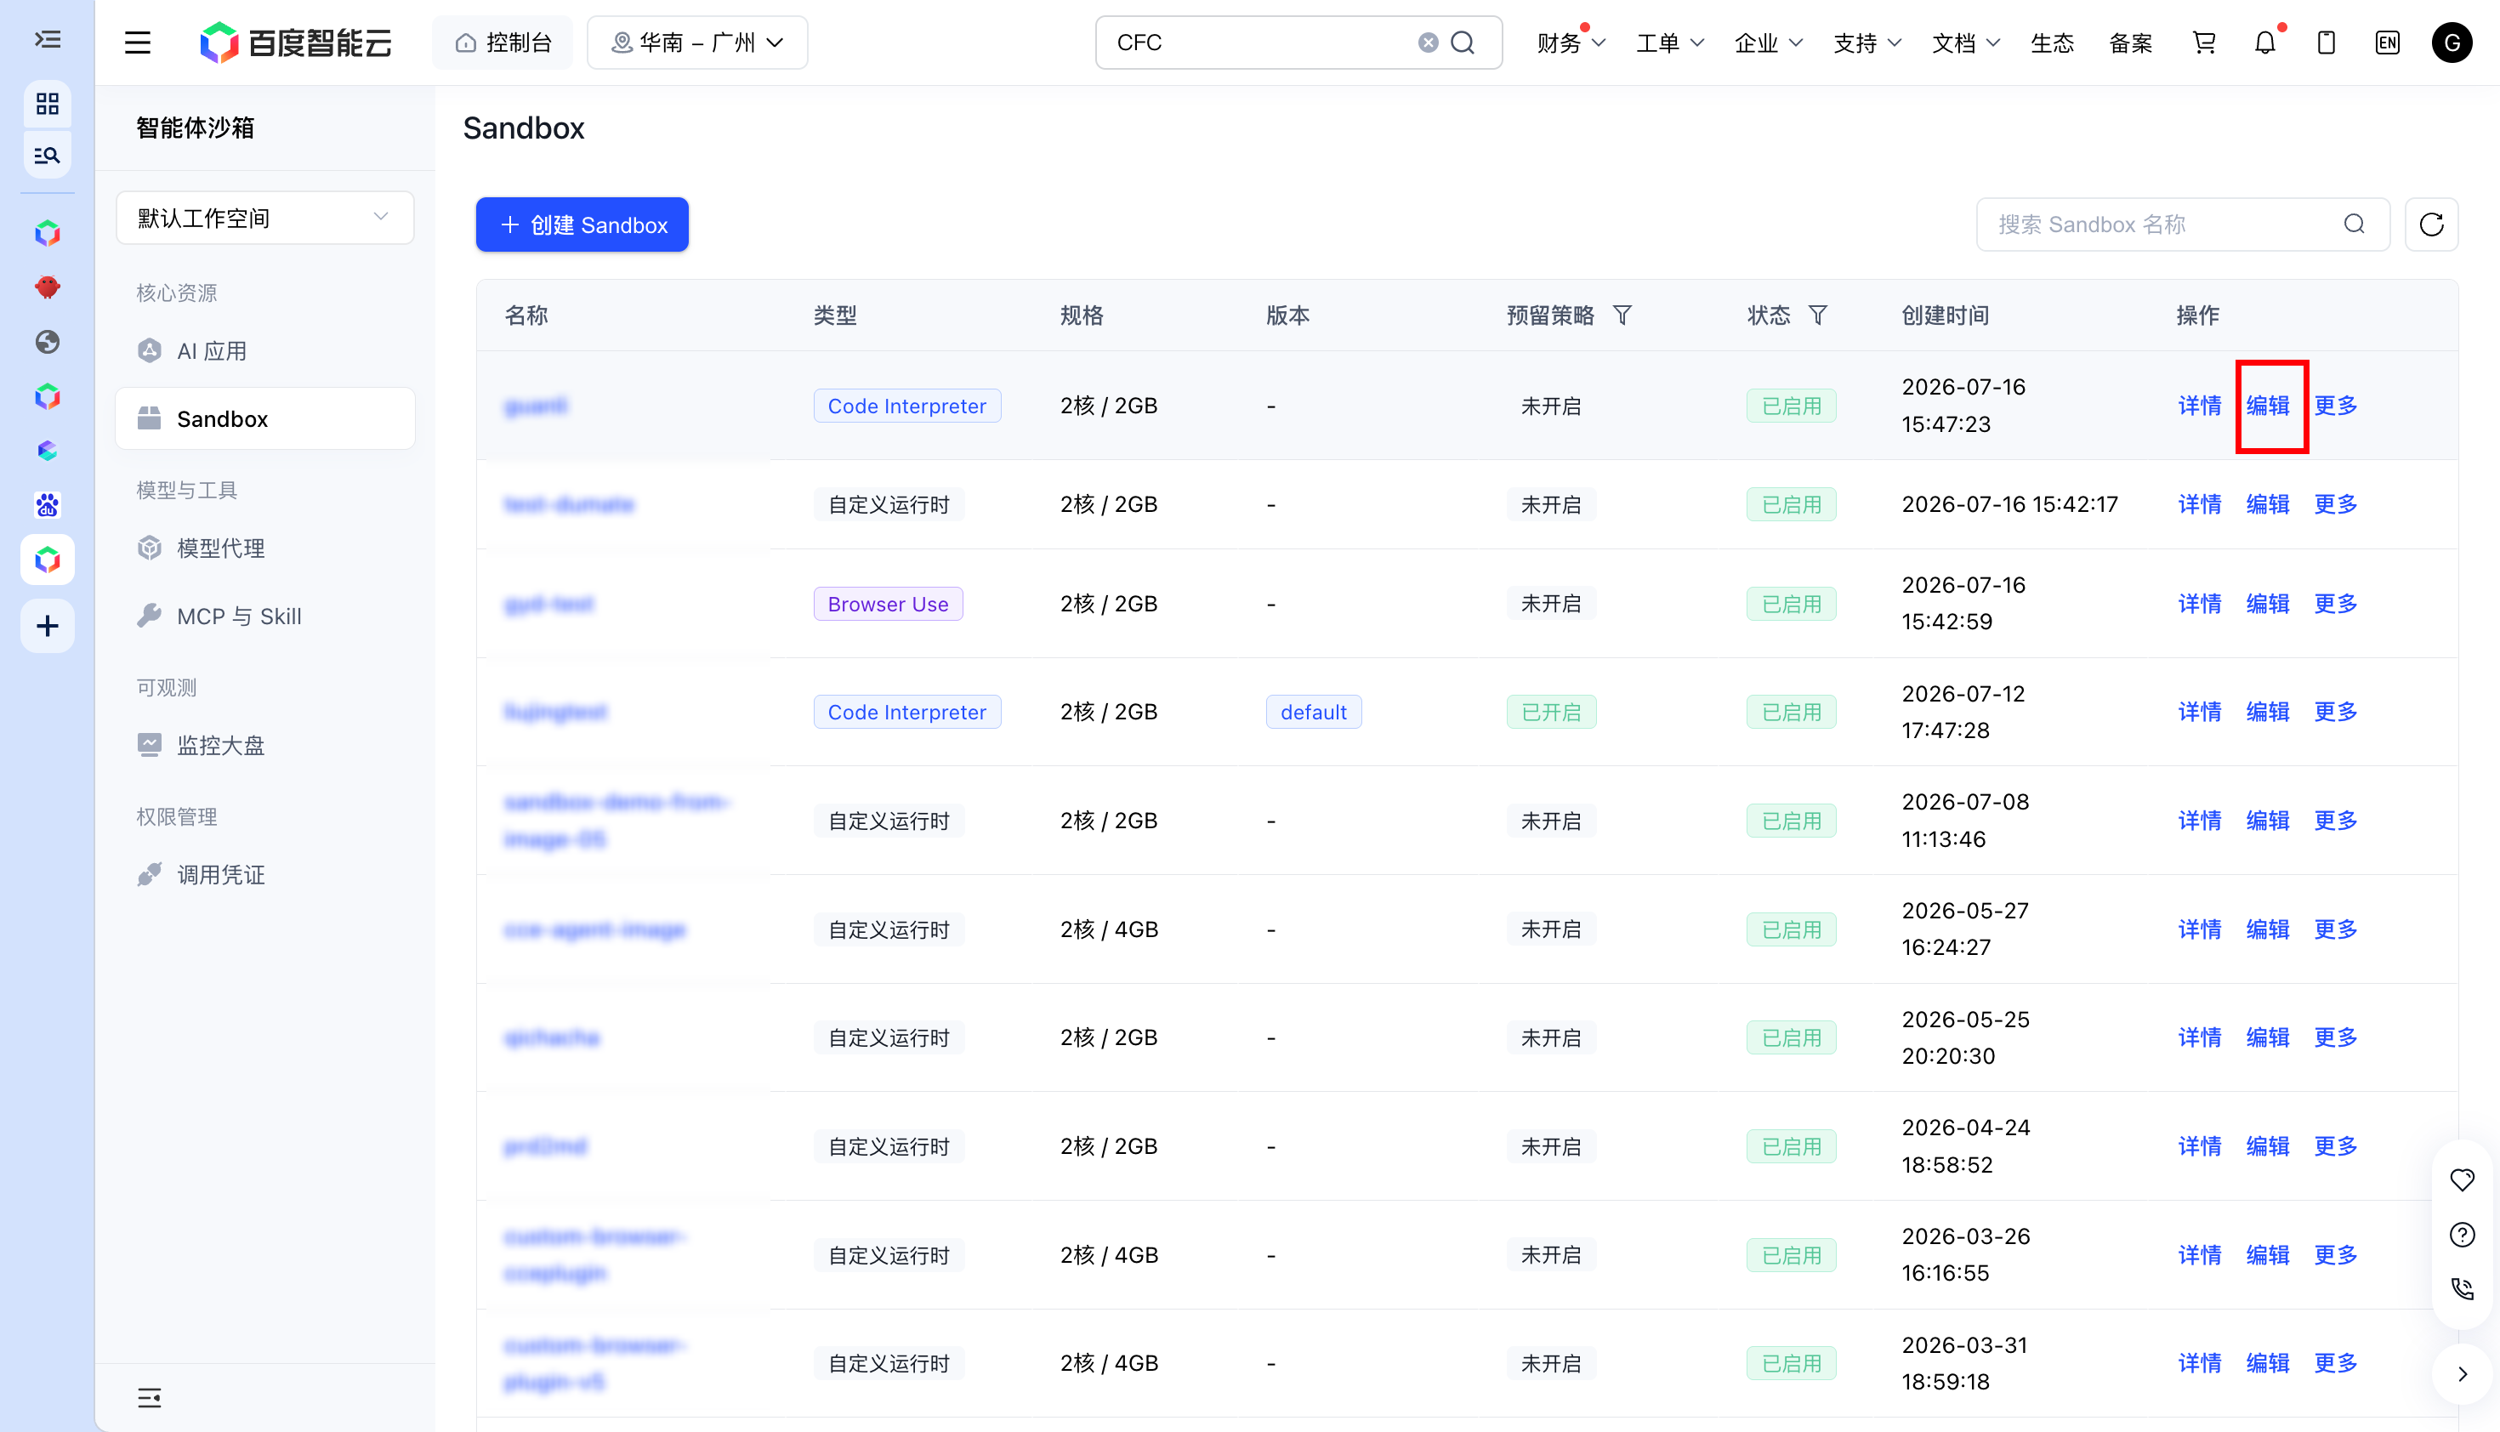Screen dimensions: 2500x1432
Task: Collapse sidebar with bottom menu icon
Action: [150, 1398]
